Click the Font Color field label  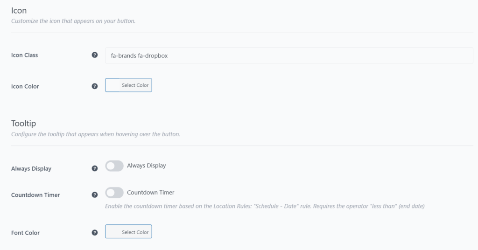click(26, 233)
